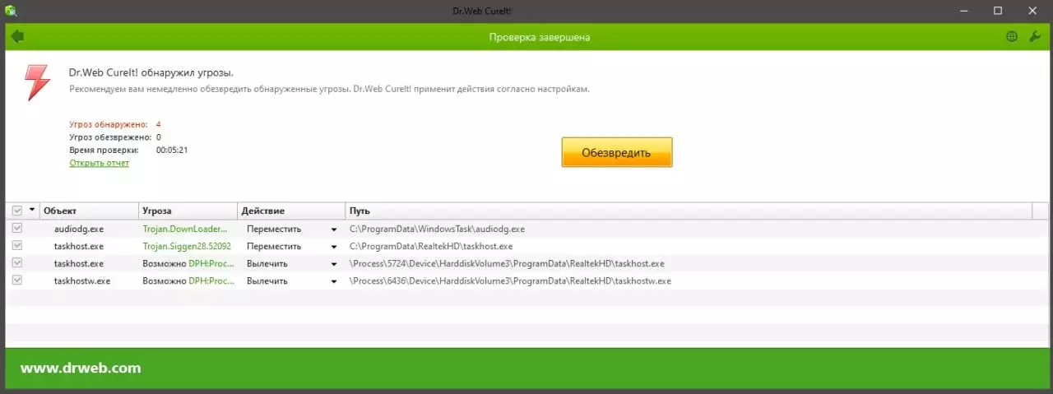Viewport: 1053px width, 394px height.
Task: Sort by the Угроза column header
Action: [x=187, y=211]
